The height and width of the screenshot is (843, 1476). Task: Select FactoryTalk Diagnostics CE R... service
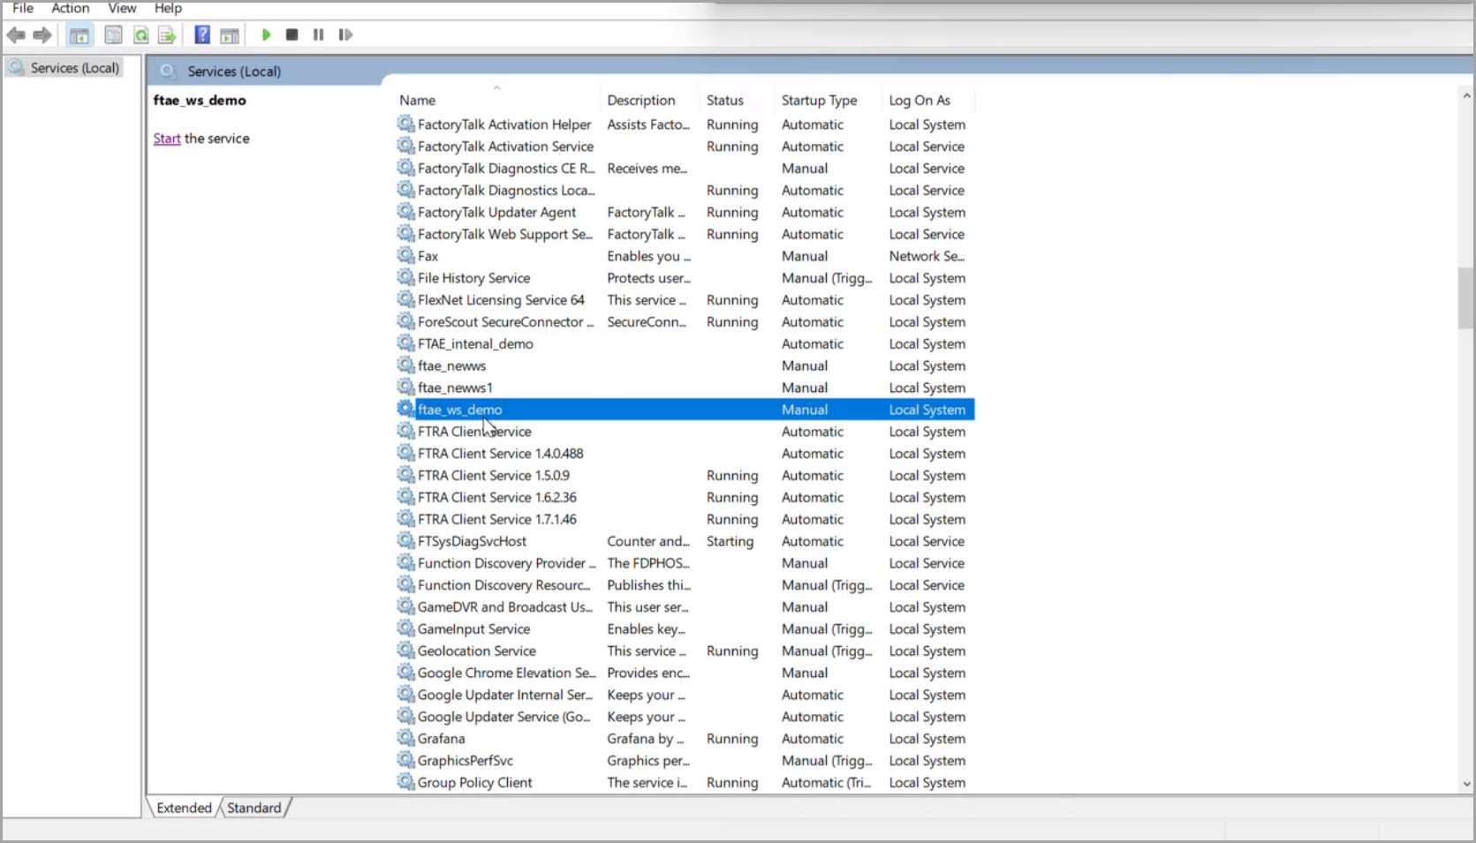tap(685, 169)
